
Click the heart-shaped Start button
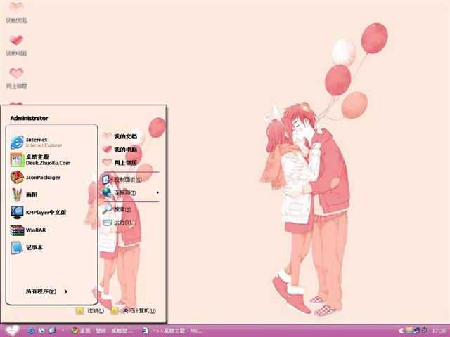(x=11, y=331)
